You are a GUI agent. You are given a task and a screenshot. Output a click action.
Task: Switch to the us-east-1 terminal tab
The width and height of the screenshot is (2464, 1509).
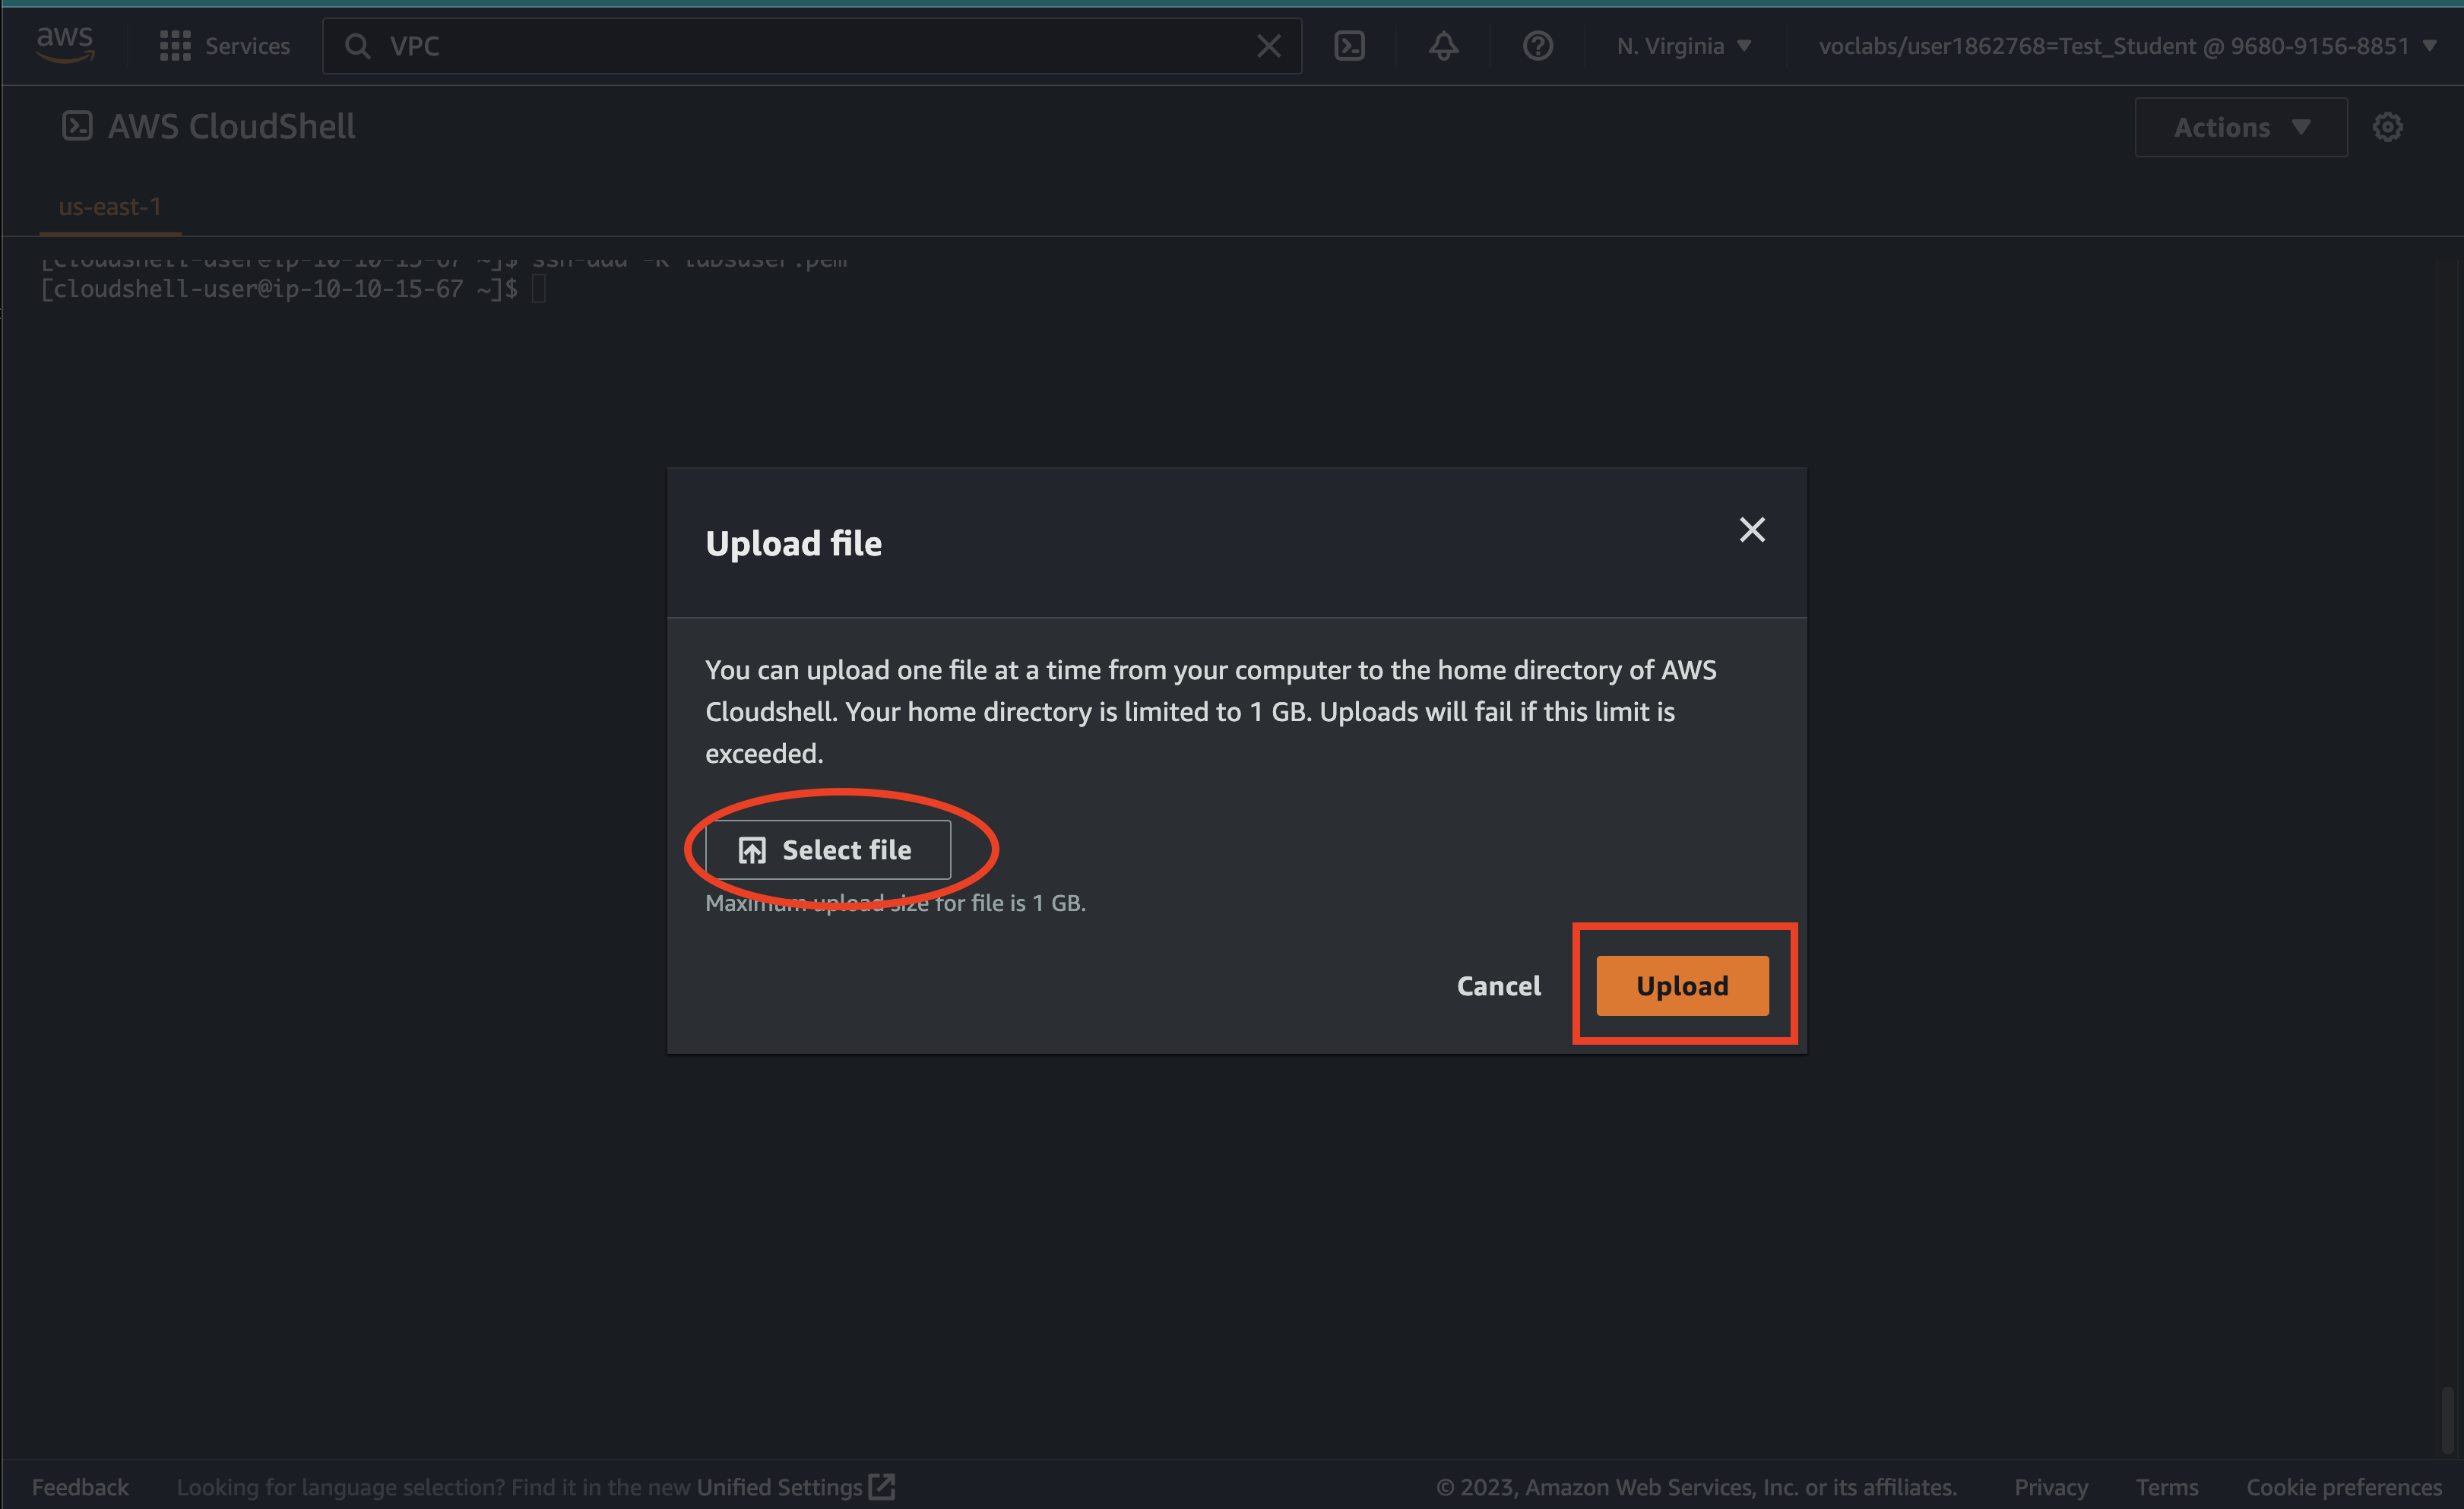[x=110, y=207]
